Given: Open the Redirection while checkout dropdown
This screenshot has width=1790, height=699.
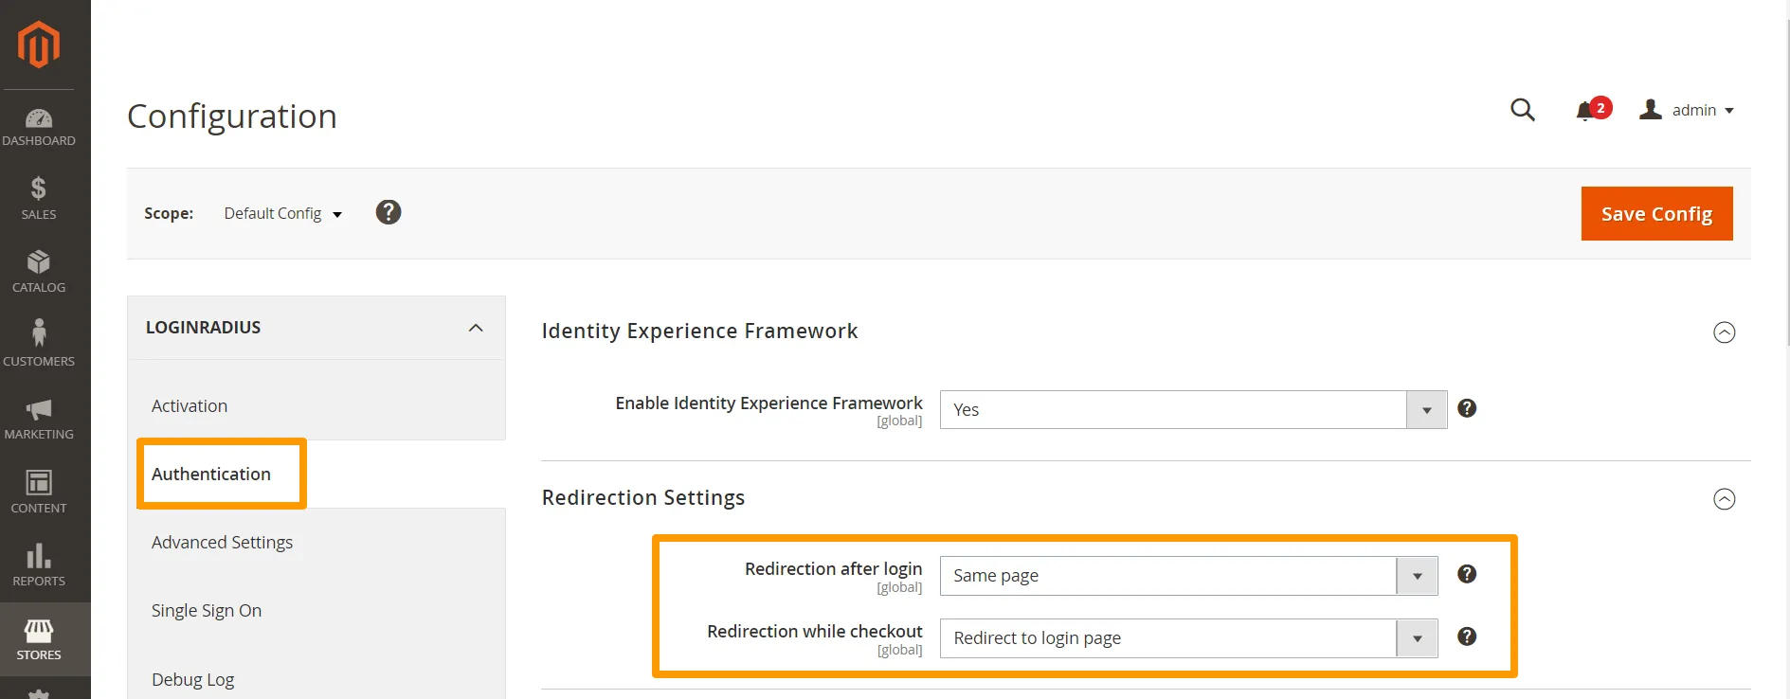Looking at the screenshot, I should tap(1188, 638).
